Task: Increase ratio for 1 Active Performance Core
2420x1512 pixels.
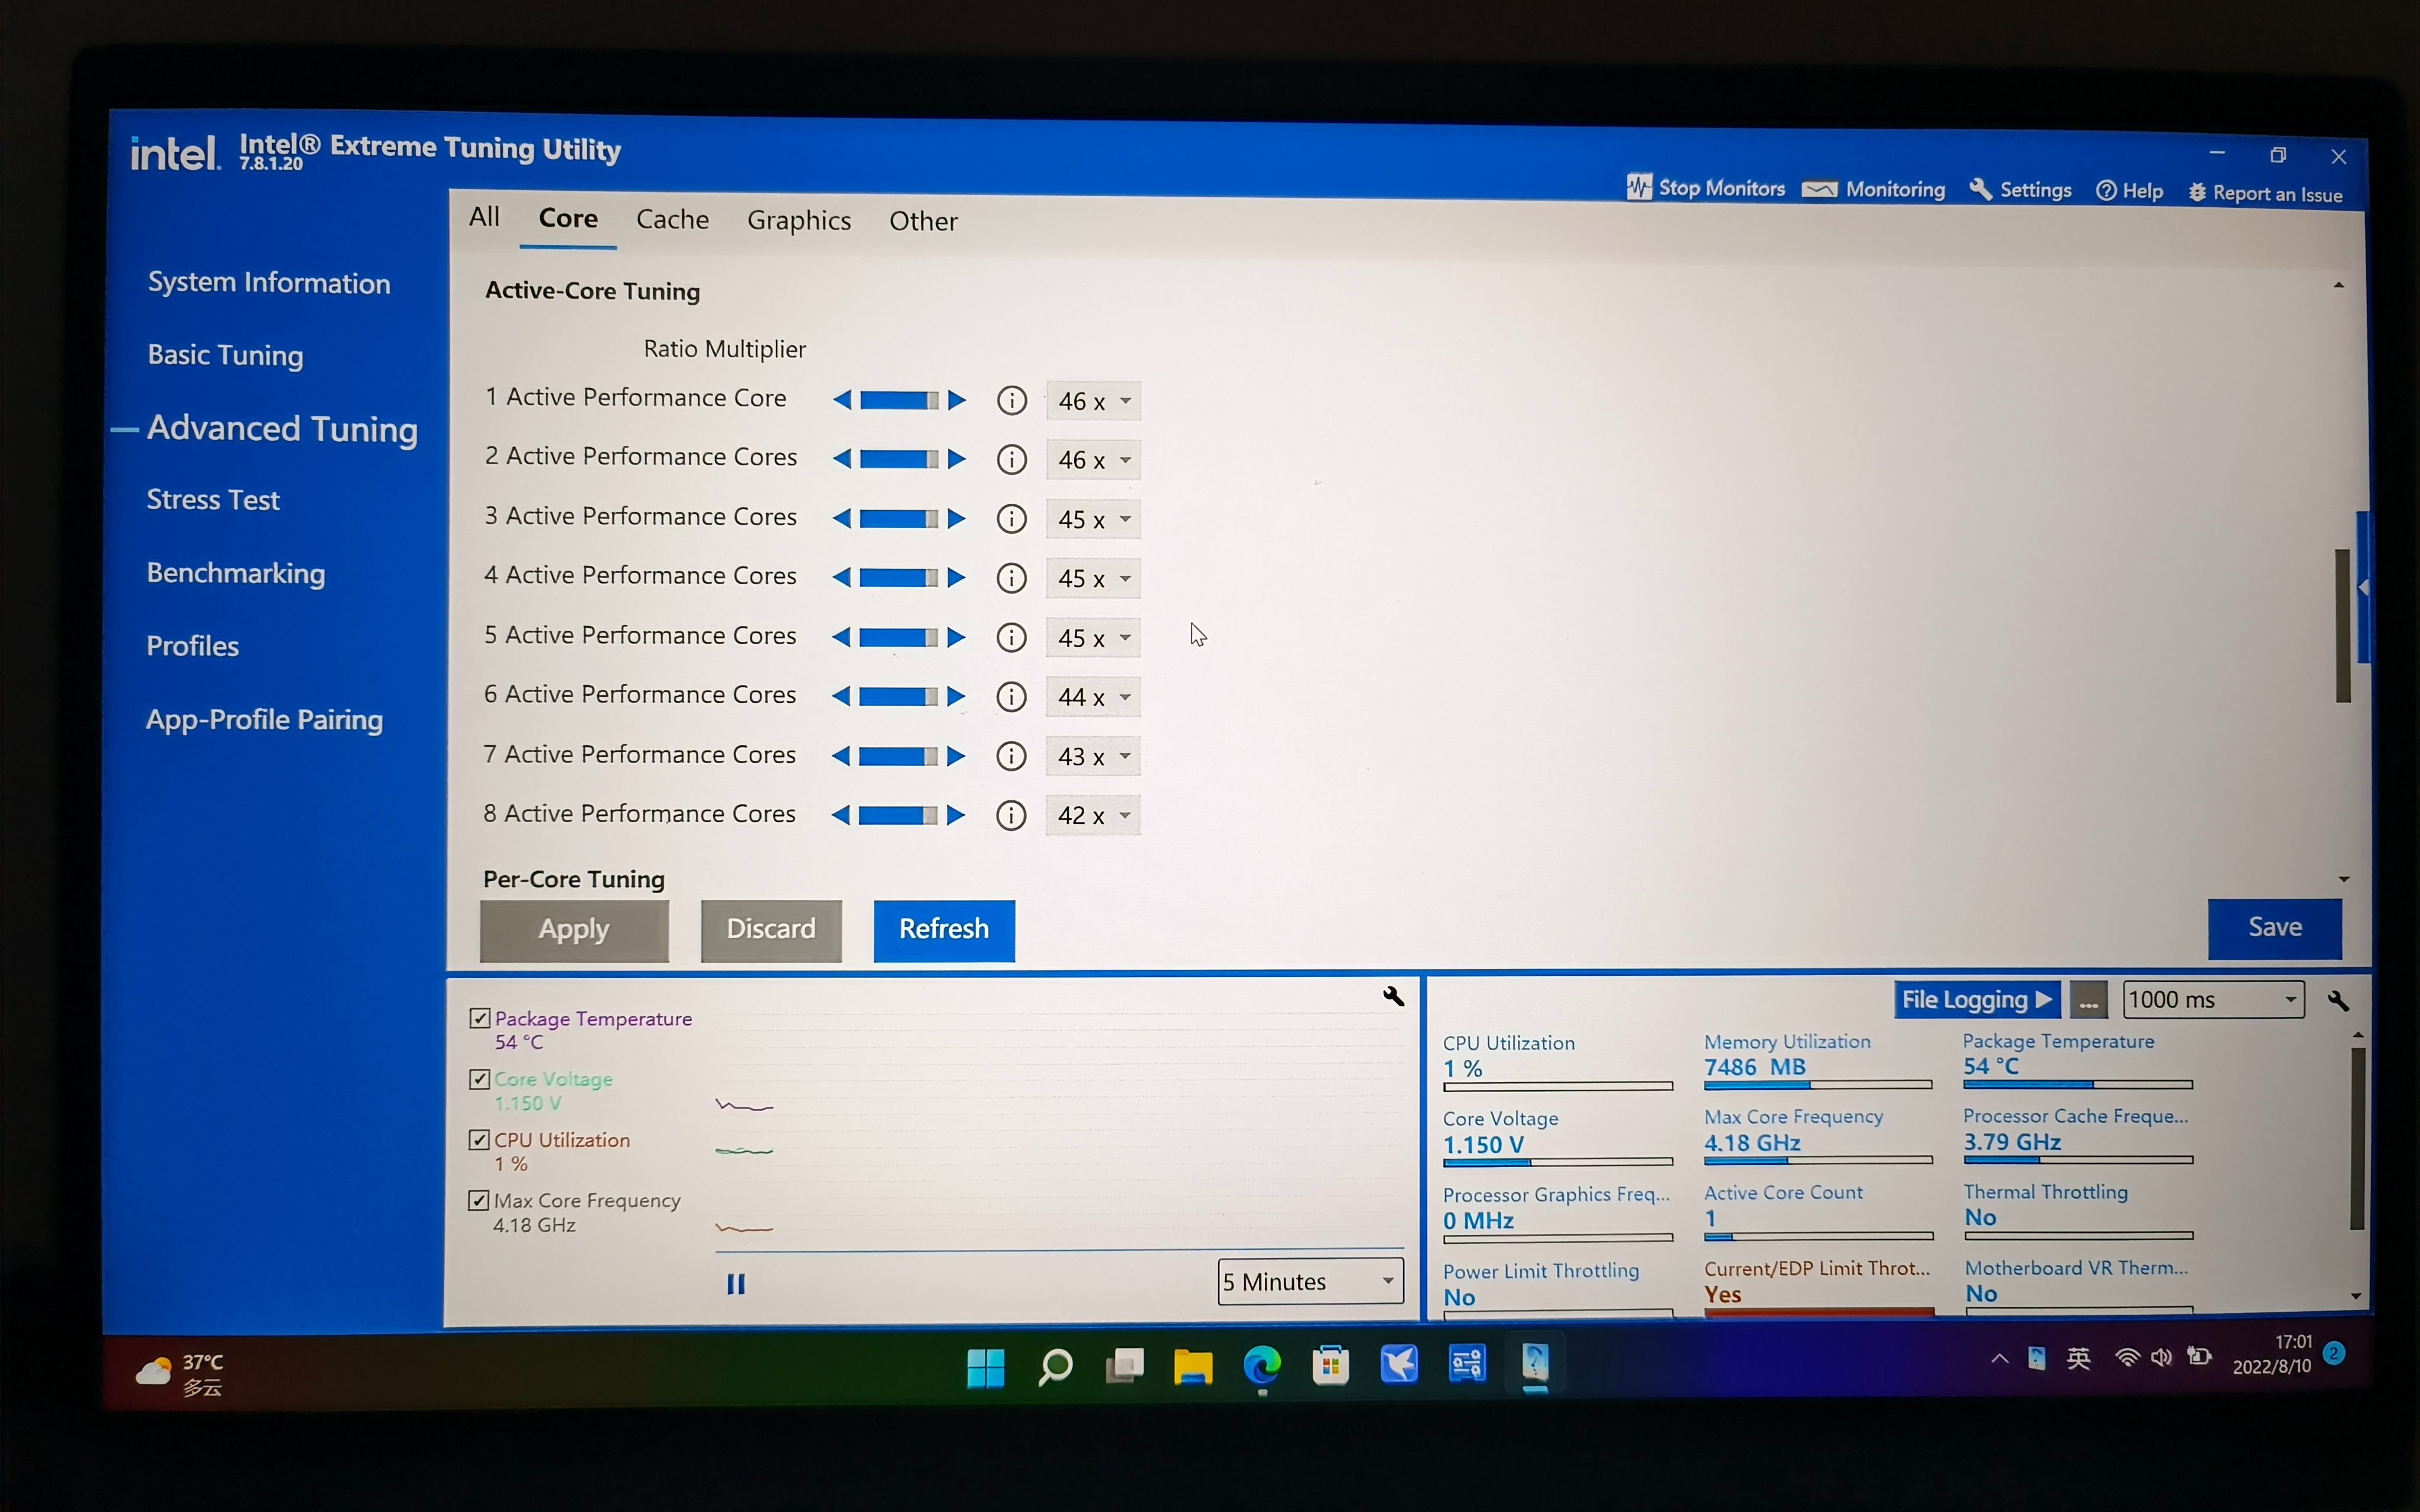Action: point(957,400)
